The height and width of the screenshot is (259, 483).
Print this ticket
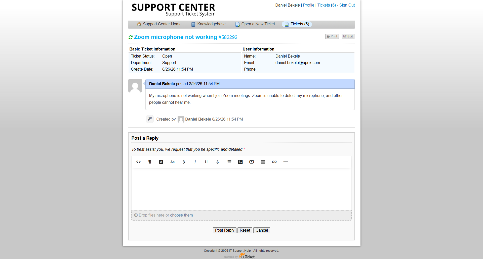point(332,36)
